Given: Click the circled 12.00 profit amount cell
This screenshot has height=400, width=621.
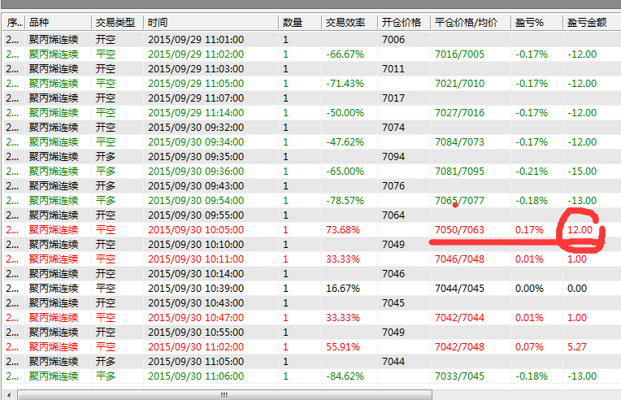Looking at the screenshot, I should click(x=580, y=229).
